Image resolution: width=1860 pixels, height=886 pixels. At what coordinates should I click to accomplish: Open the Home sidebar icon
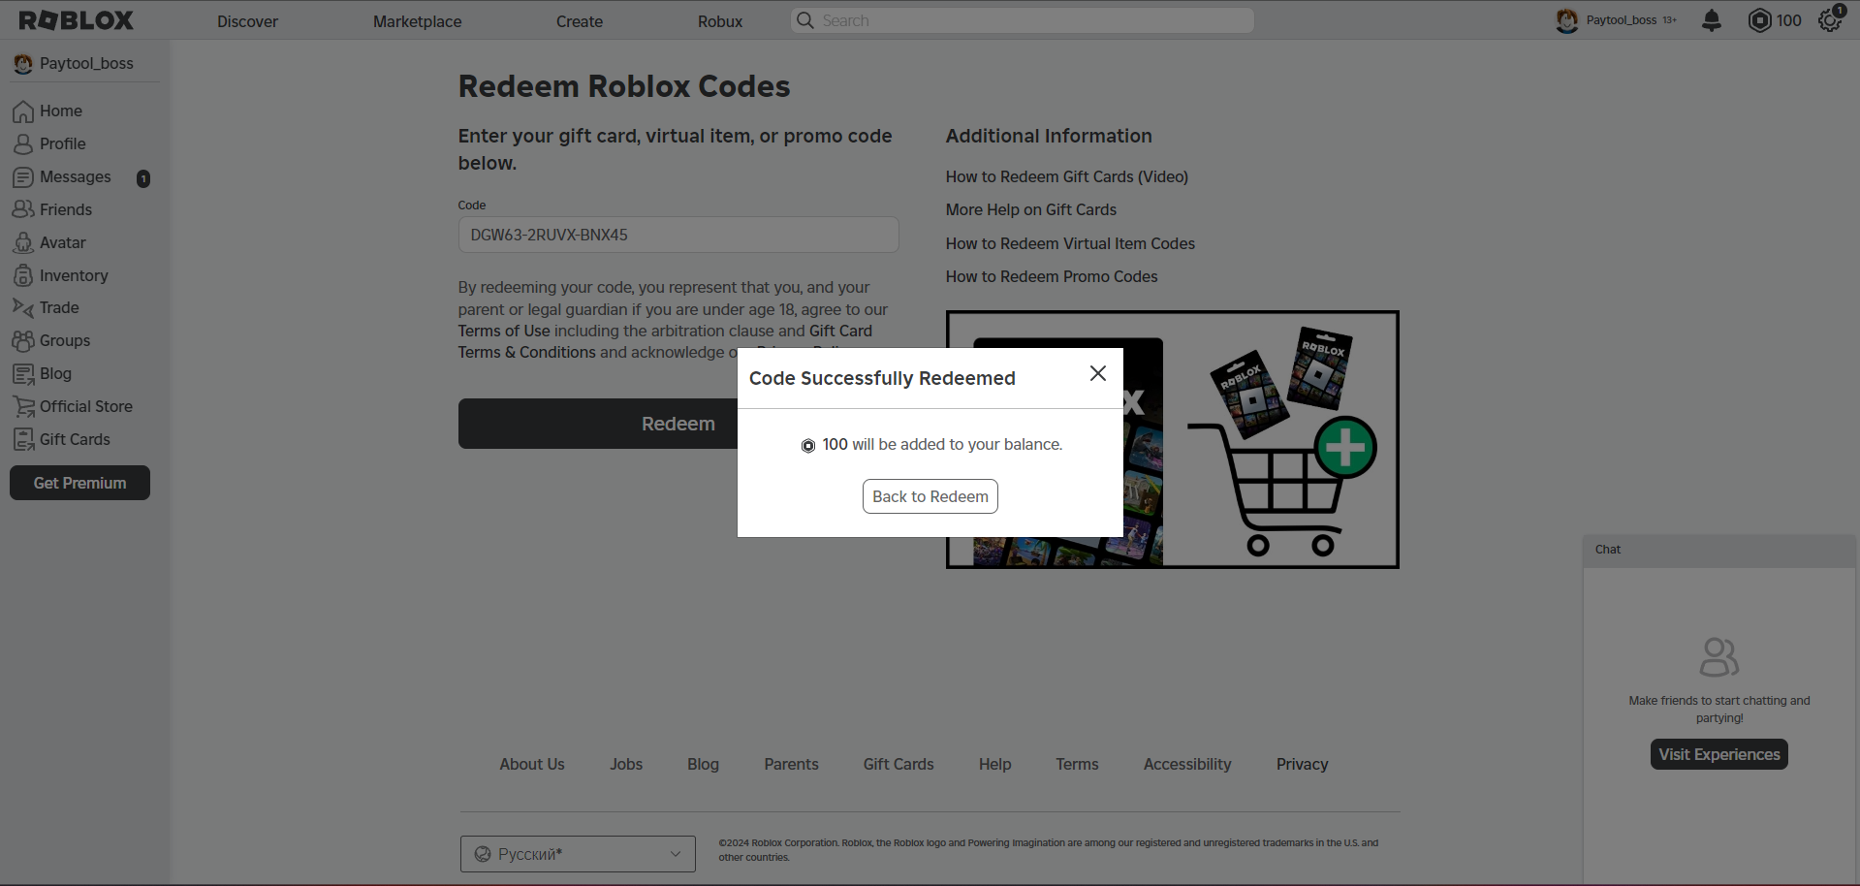pyautogui.click(x=23, y=111)
